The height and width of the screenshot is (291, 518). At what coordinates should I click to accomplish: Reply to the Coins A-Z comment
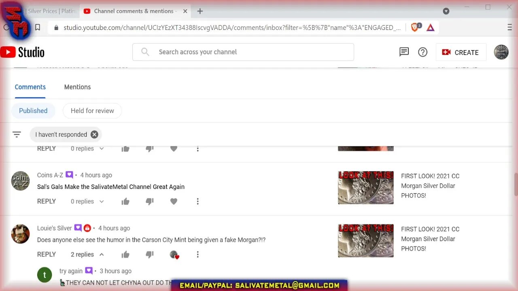47,201
